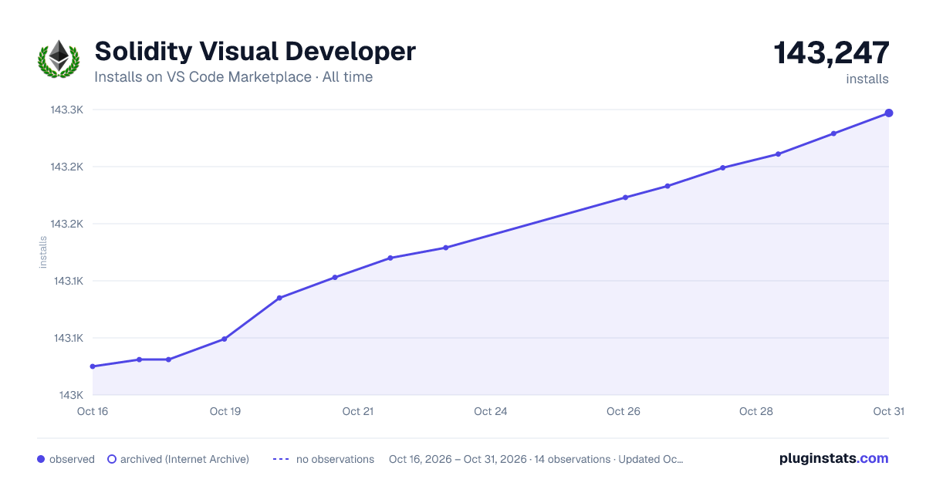The image size is (926, 486).
Task: Click the 'observed' legend text
Action: coord(72,459)
